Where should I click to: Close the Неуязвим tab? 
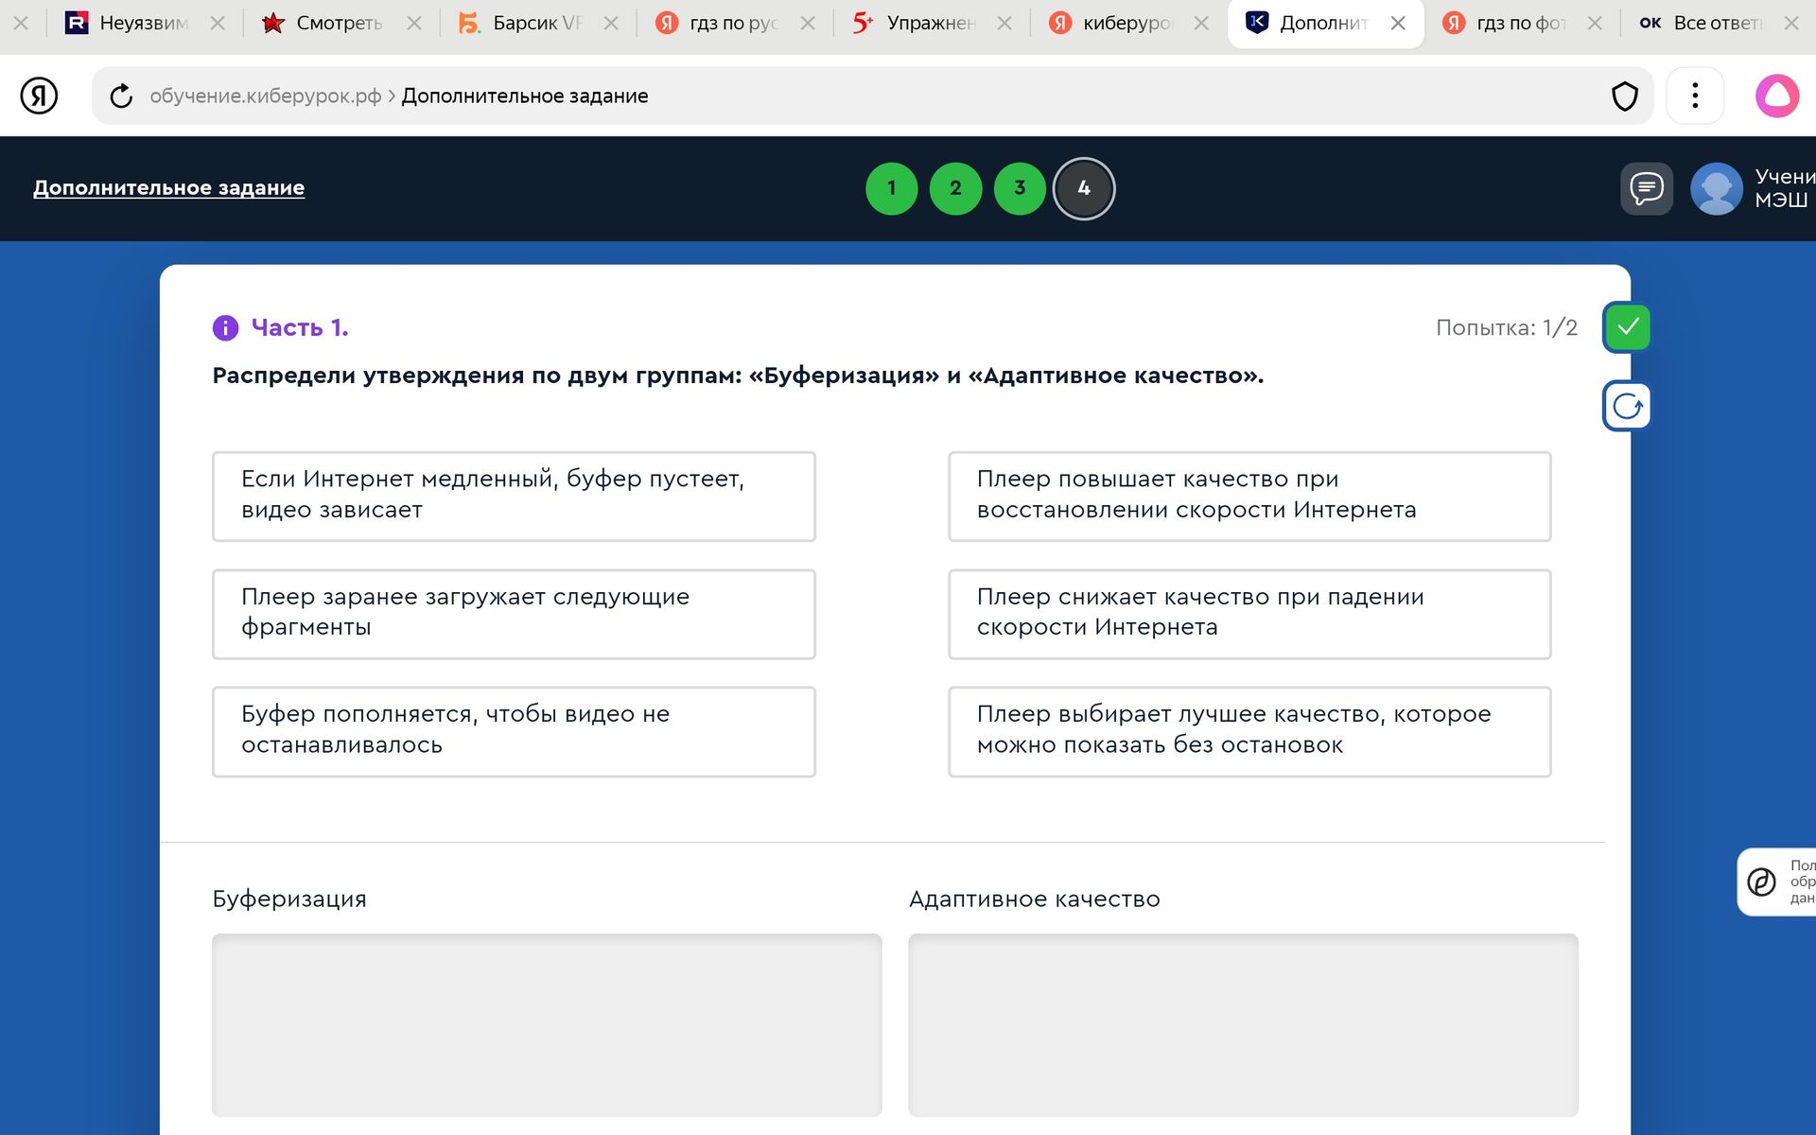[x=218, y=23]
